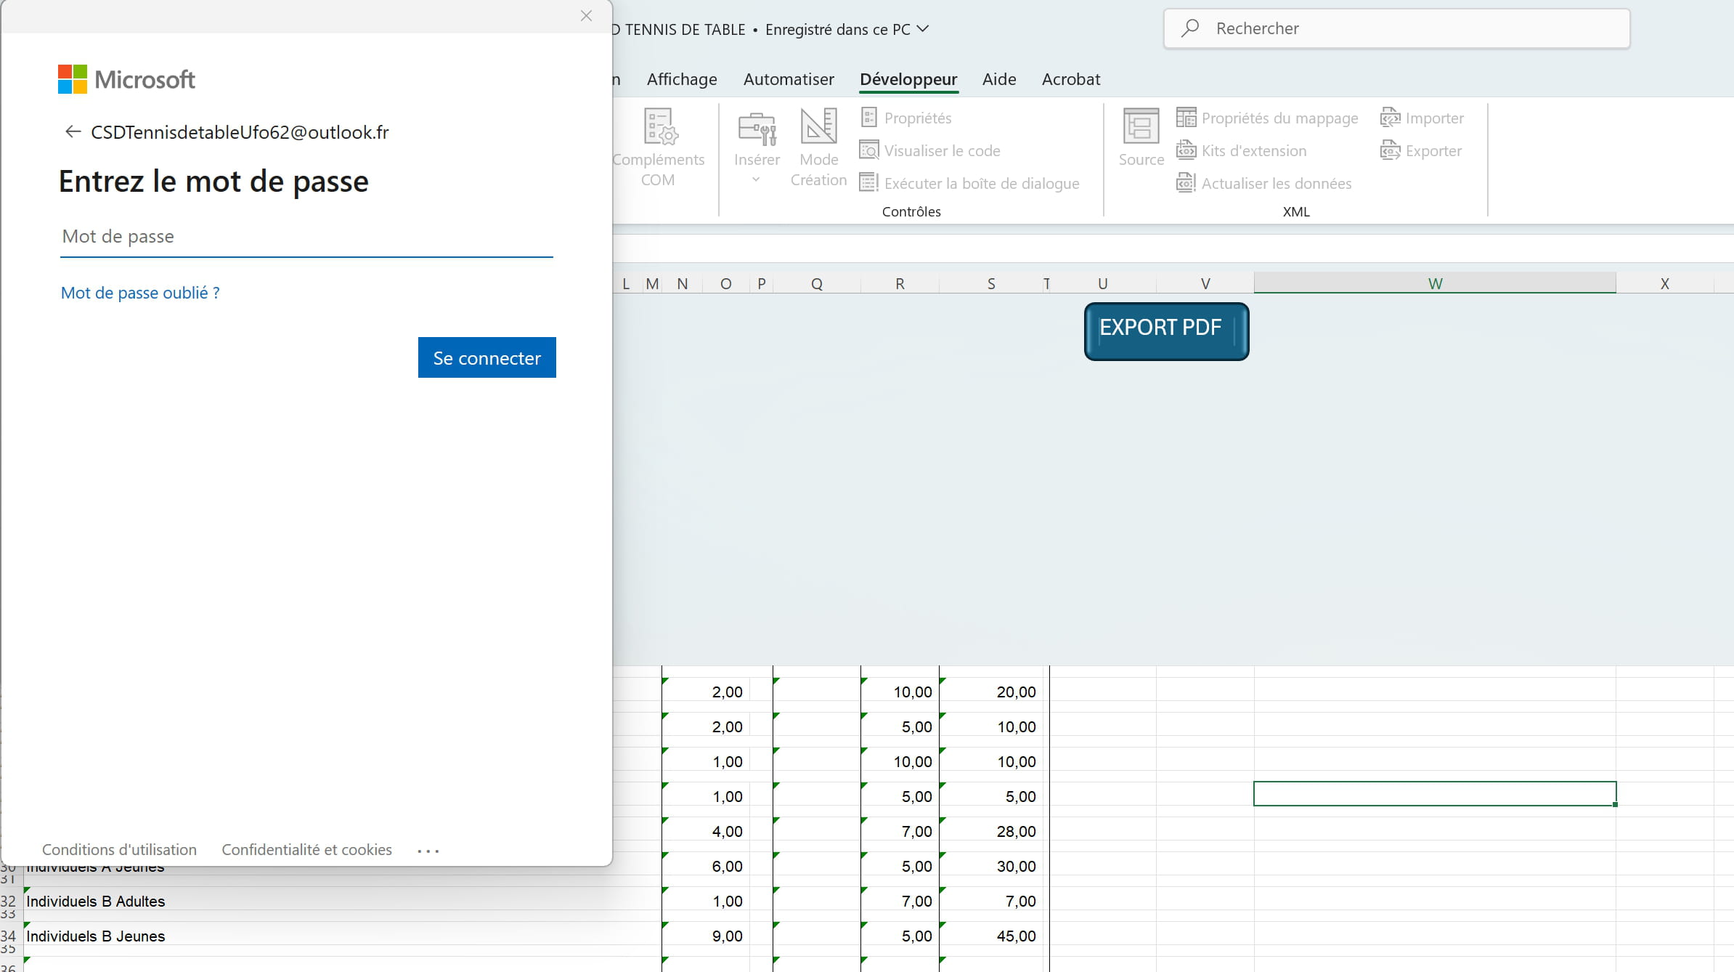Image resolution: width=1734 pixels, height=972 pixels.
Task: Focus the Mot de passe field
Action: [306, 237]
